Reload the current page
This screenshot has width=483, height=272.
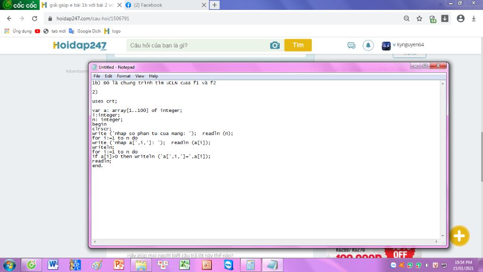tap(34, 18)
